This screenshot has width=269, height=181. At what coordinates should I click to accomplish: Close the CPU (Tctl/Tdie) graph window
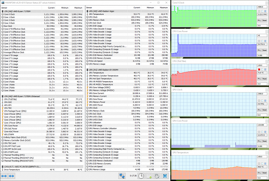pyautogui.click(x=267, y=61)
